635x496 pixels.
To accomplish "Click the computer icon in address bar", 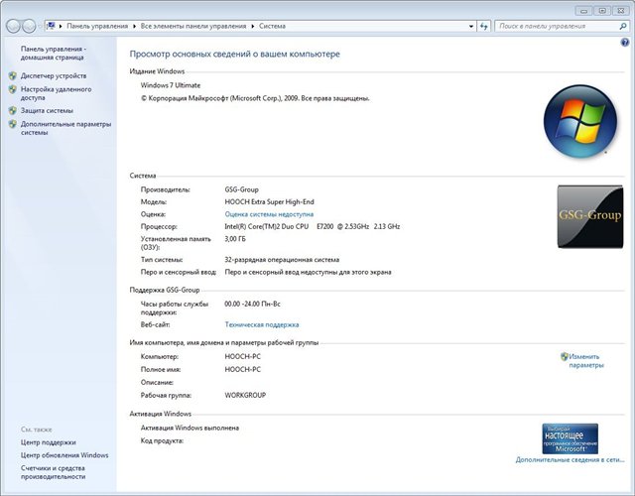I will click(51, 26).
